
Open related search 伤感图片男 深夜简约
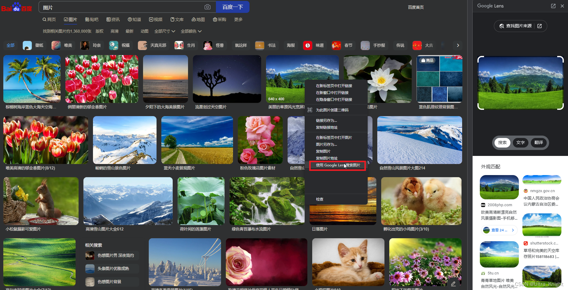pos(112,256)
